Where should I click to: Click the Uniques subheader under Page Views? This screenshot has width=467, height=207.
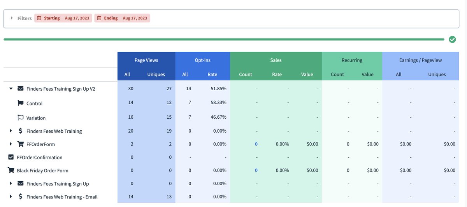click(x=156, y=74)
